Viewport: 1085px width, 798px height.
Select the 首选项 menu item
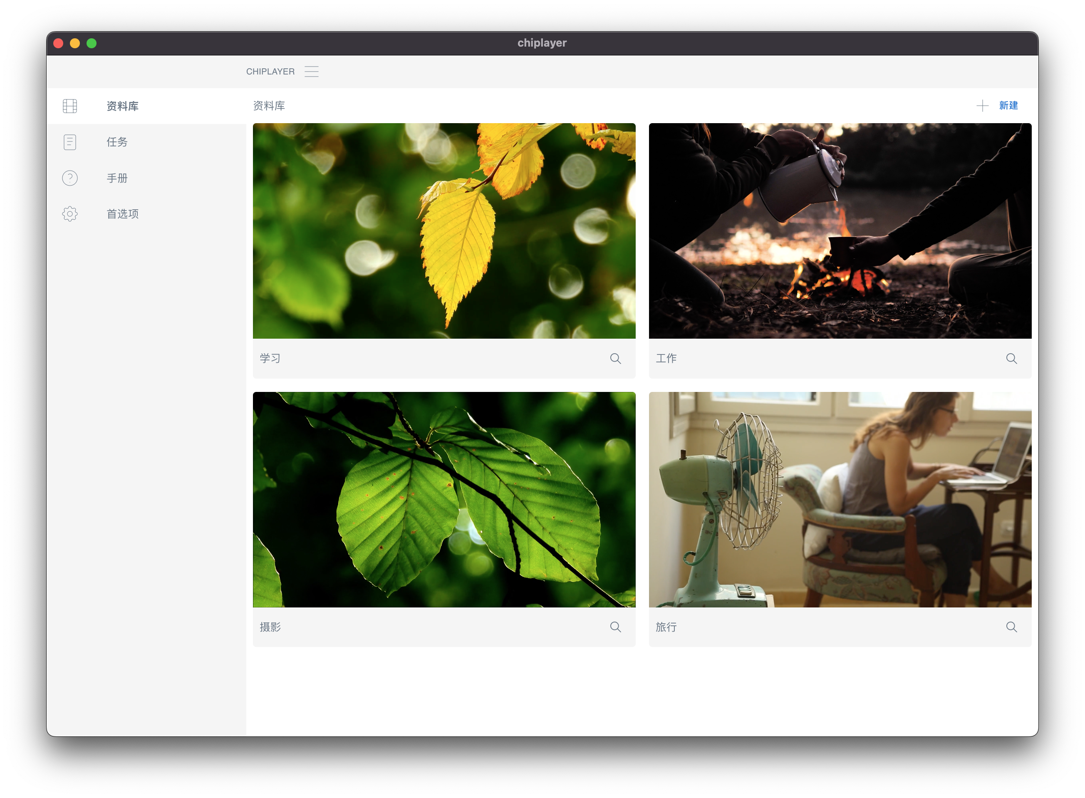[123, 214]
